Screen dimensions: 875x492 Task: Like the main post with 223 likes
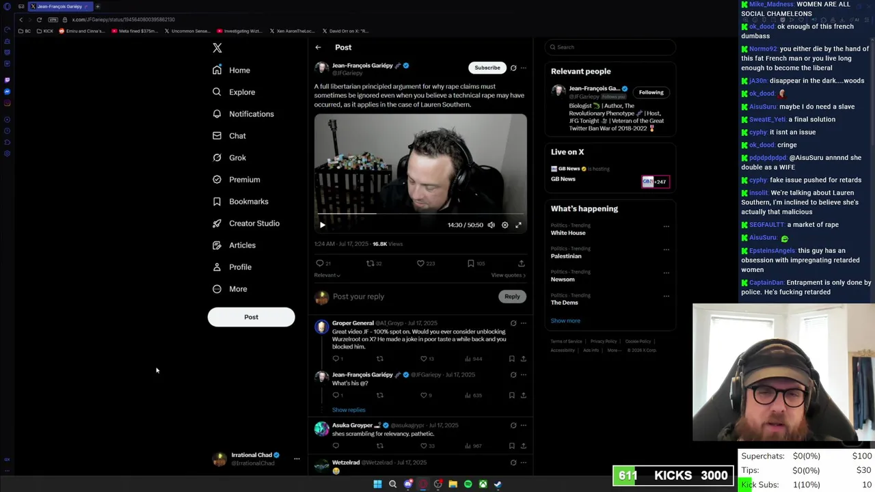coord(426,263)
